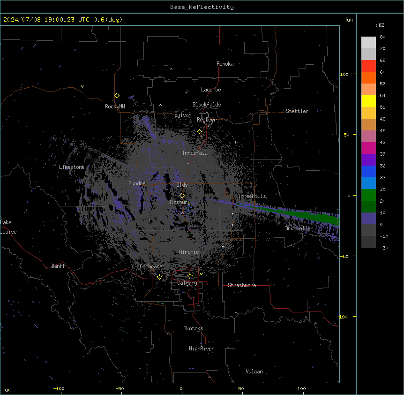Screen dimensions: 404x395
Task: Click the Vulcan label
Action: (x=254, y=372)
